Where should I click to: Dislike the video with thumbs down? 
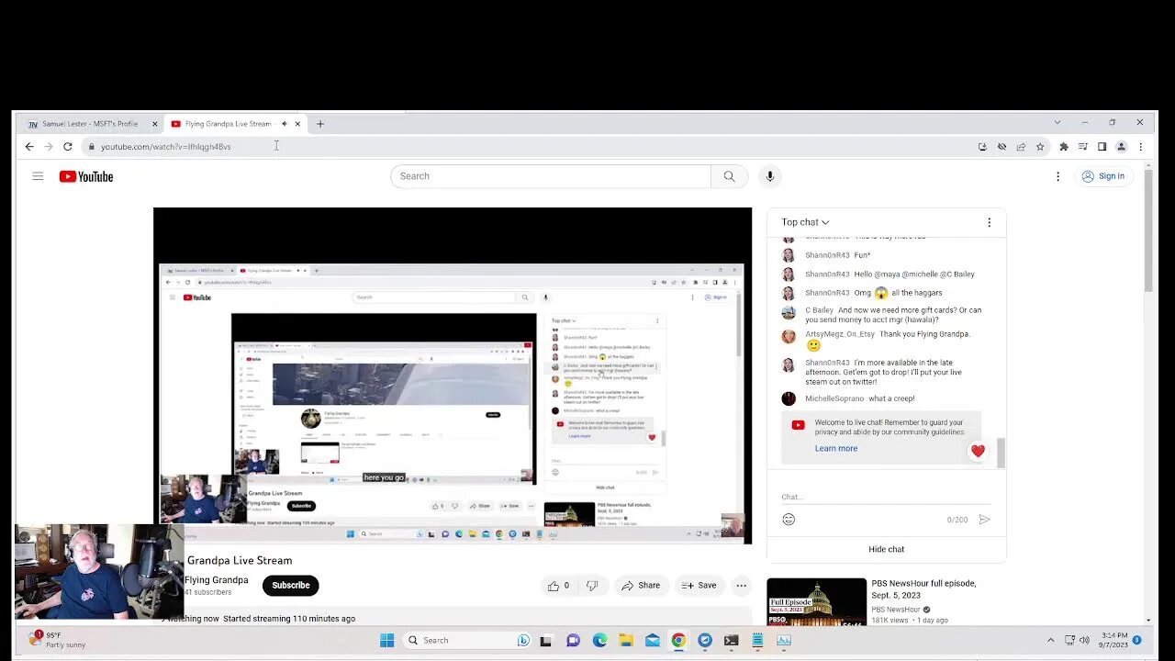592,585
